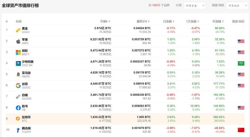This screenshot has height=137, width=250.
Task: Click the US flag in Amazon row
Action: 241,74
